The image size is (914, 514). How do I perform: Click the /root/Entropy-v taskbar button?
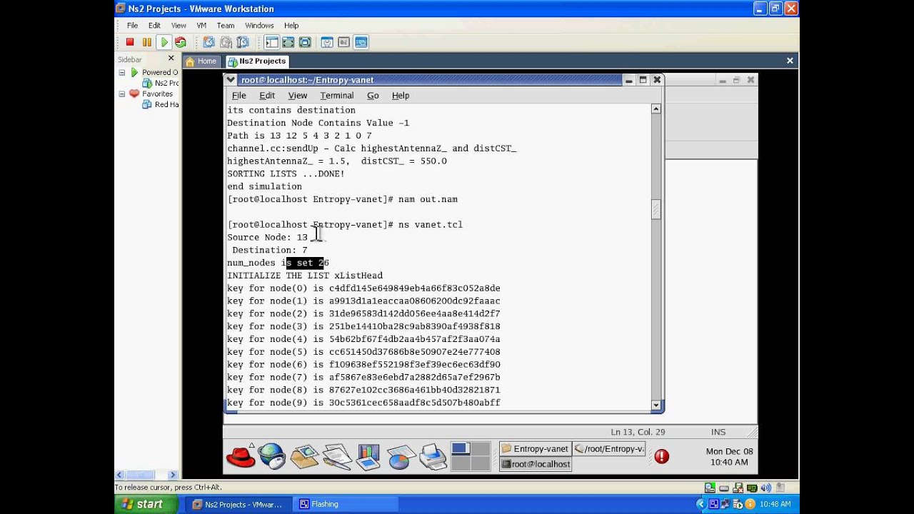(609, 449)
